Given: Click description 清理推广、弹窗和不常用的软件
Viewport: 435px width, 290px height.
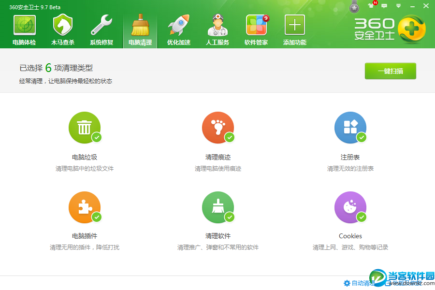Looking at the screenshot, I should pyautogui.click(x=218, y=247).
